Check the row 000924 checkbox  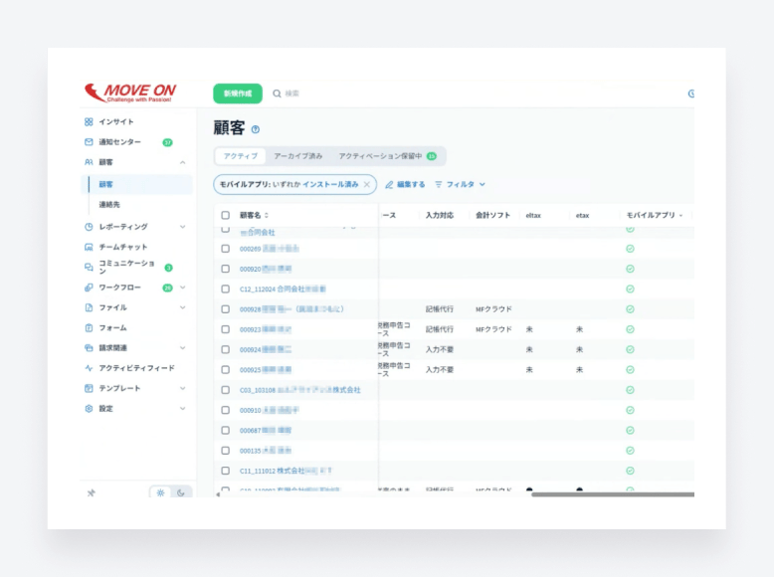point(226,349)
